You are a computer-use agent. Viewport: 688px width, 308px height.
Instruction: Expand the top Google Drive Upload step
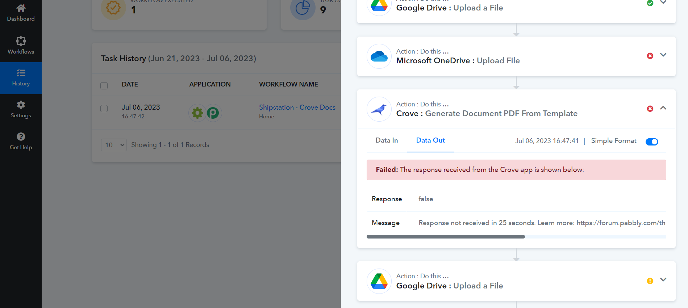click(663, 3)
